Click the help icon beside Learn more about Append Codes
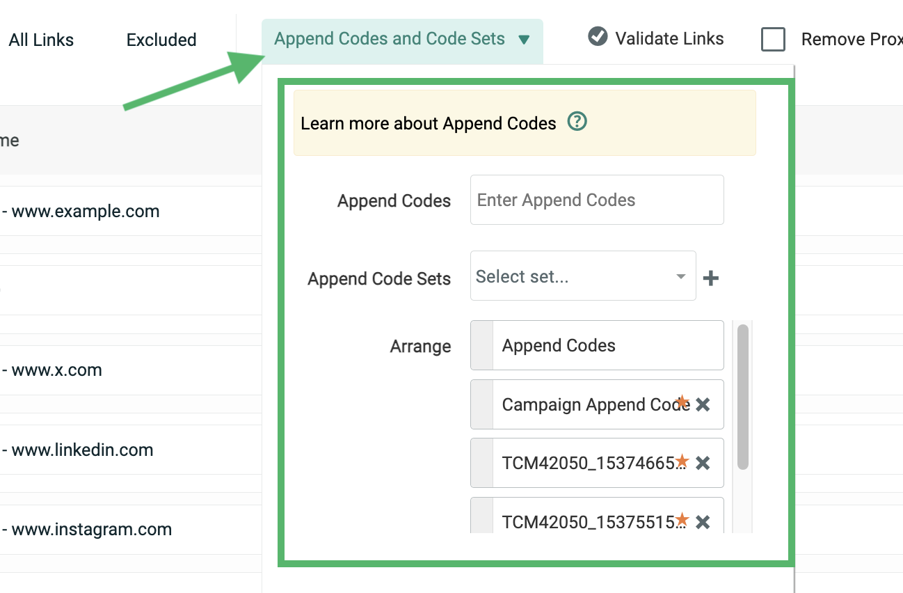Image resolution: width=903 pixels, height=593 pixels. (x=577, y=122)
